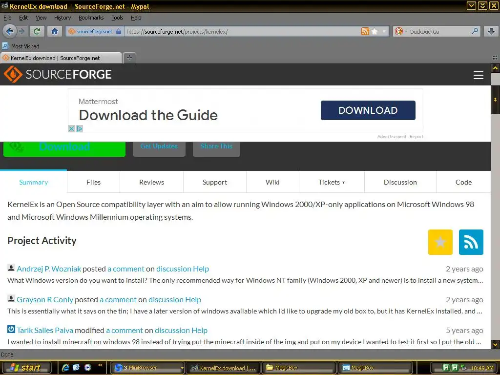500x375 pixels.
Task: Open a new tab with the plus button
Action: (129, 58)
